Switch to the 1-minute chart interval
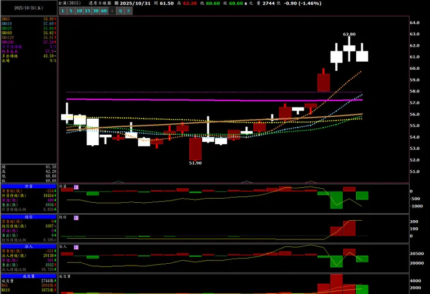The image size is (430, 294). (x=63, y=11)
